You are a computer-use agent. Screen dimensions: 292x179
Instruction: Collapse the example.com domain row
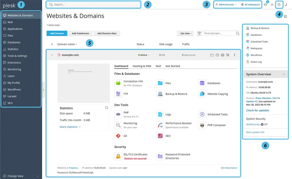point(52,55)
